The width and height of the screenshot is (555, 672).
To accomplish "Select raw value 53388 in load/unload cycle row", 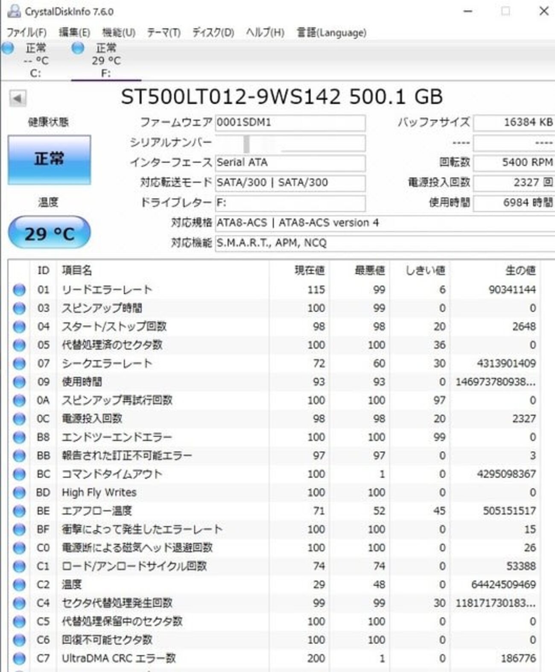I will (x=521, y=566).
